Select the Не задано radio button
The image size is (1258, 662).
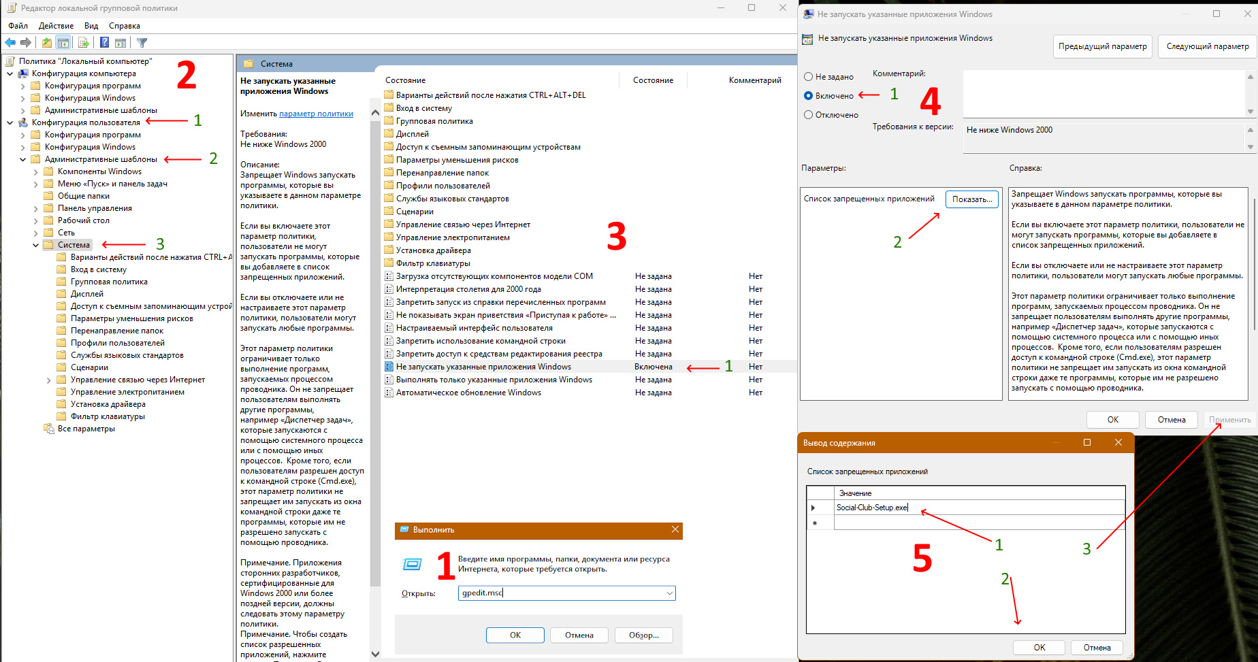point(809,77)
